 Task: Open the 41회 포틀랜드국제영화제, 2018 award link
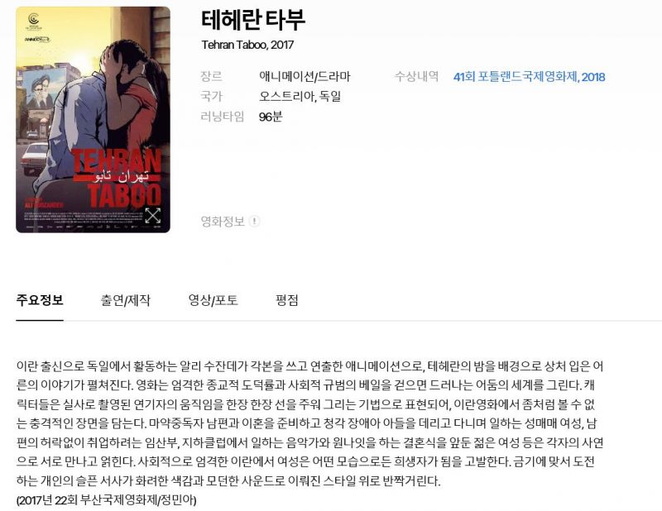529,77
